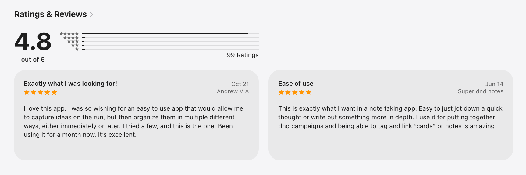The image size is (526, 175).
Task: Click the 99 Ratings label
Action: [242, 55]
